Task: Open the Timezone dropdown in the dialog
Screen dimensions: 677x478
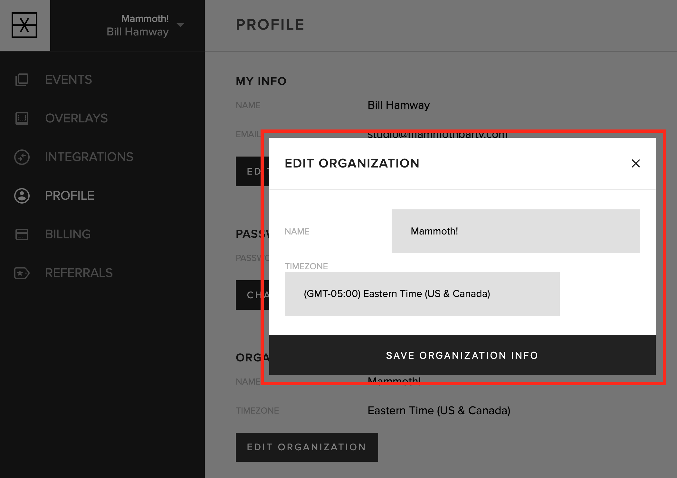Action: pyautogui.click(x=422, y=294)
